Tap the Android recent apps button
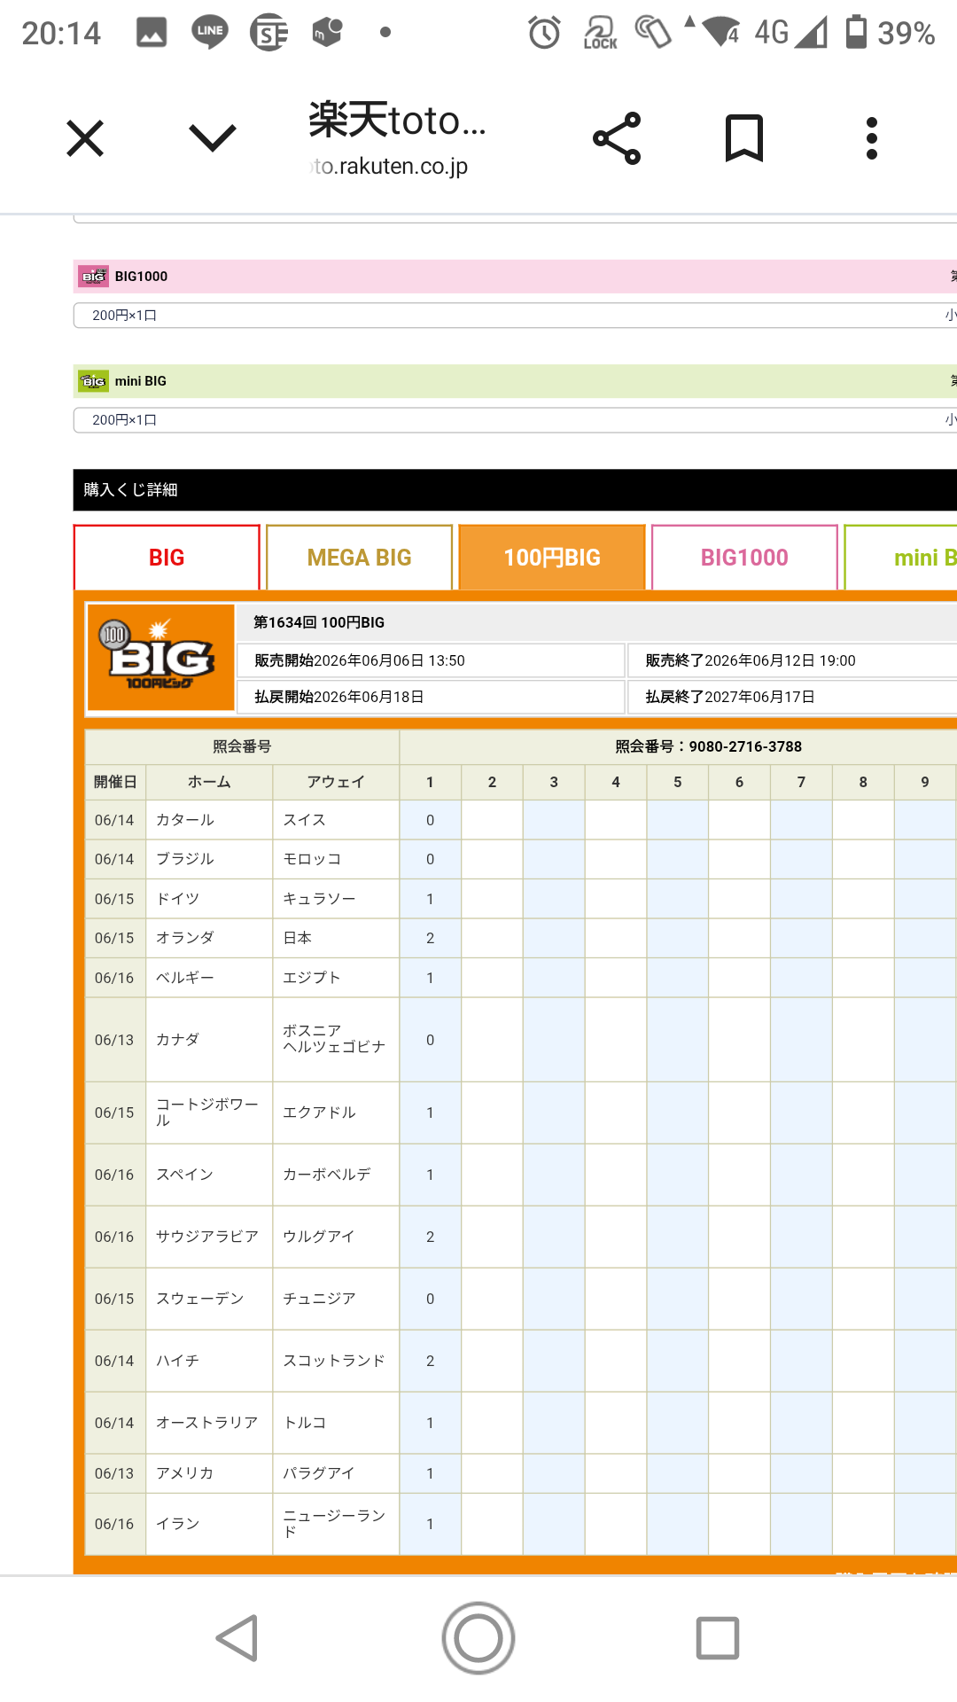This screenshot has height=1702, width=957. [x=718, y=1638]
